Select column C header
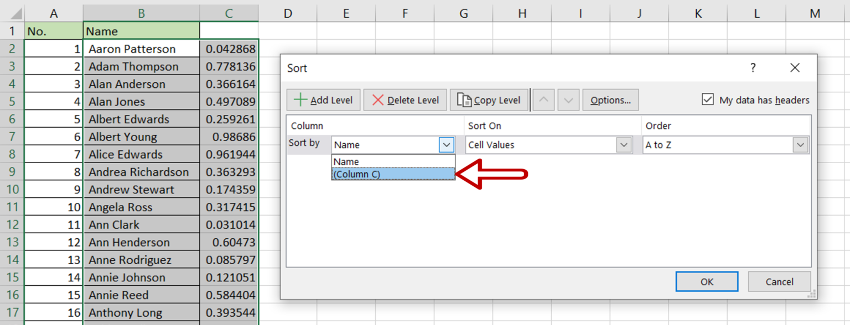850x325 pixels. pyautogui.click(x=229, y=13)
